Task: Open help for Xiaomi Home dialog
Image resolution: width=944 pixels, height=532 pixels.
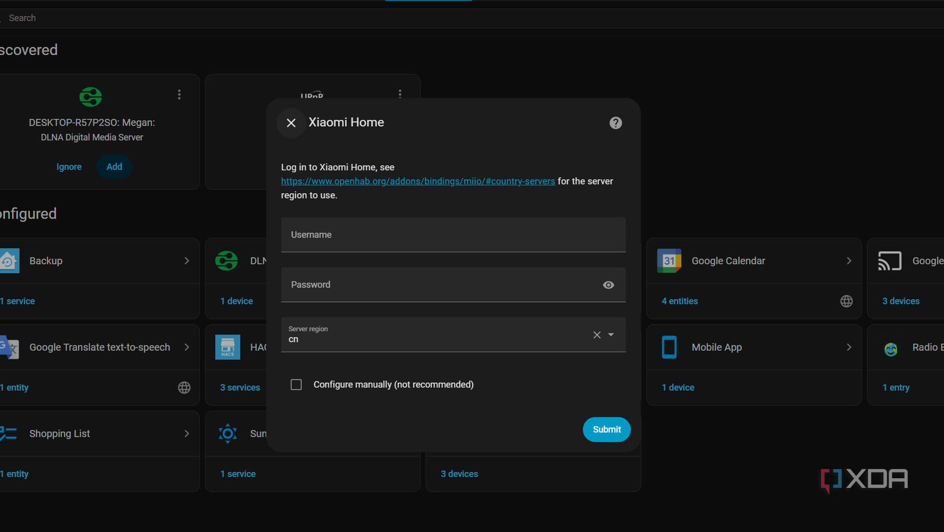Action: click(x=616, y=123)
